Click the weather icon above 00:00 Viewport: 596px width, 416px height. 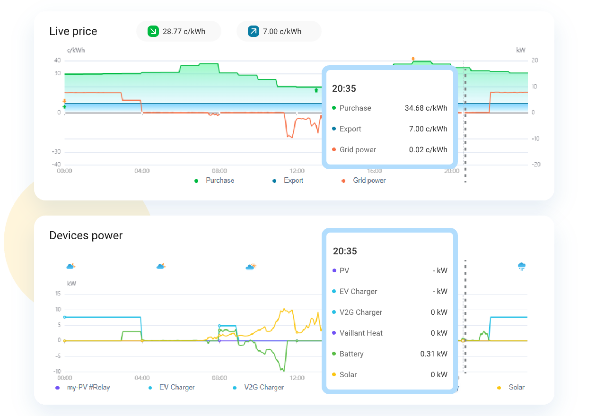tap(70, 267)
